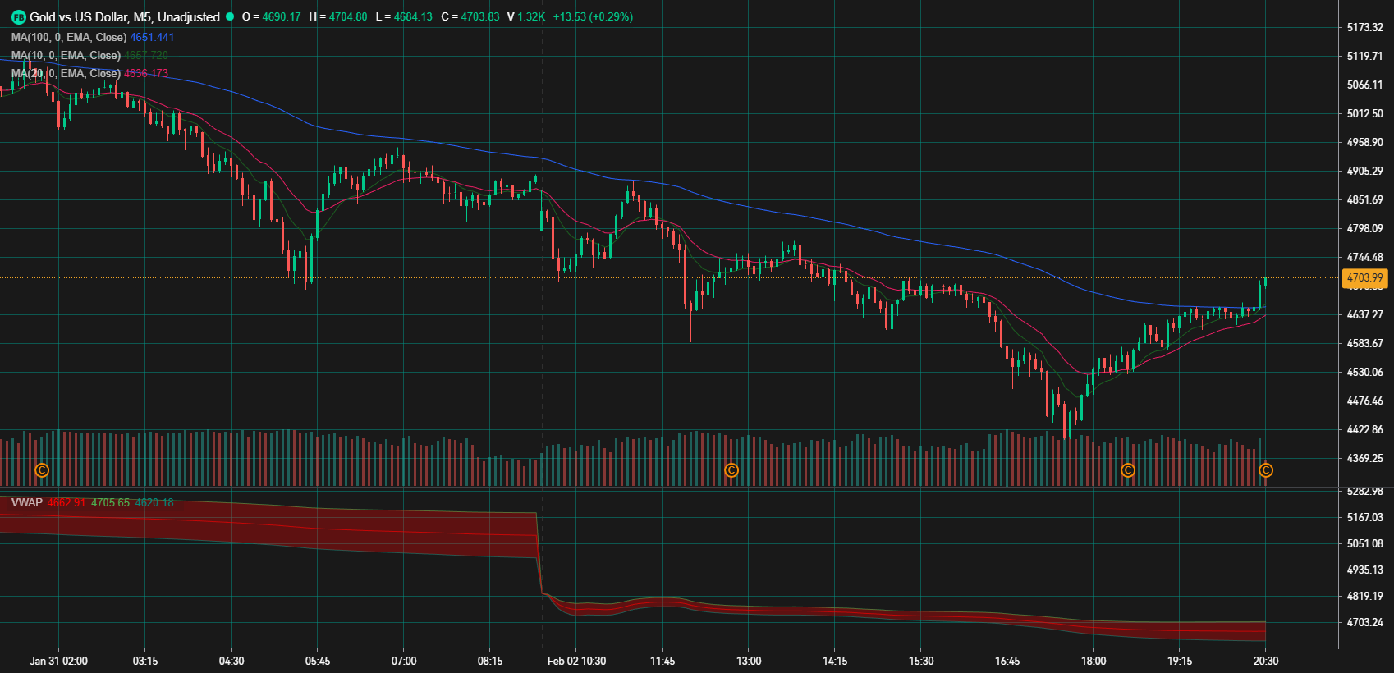
Task: Click the percentage change +13.53 (+0.29%)
Action: pyautogui.click(x=593, y=16)
